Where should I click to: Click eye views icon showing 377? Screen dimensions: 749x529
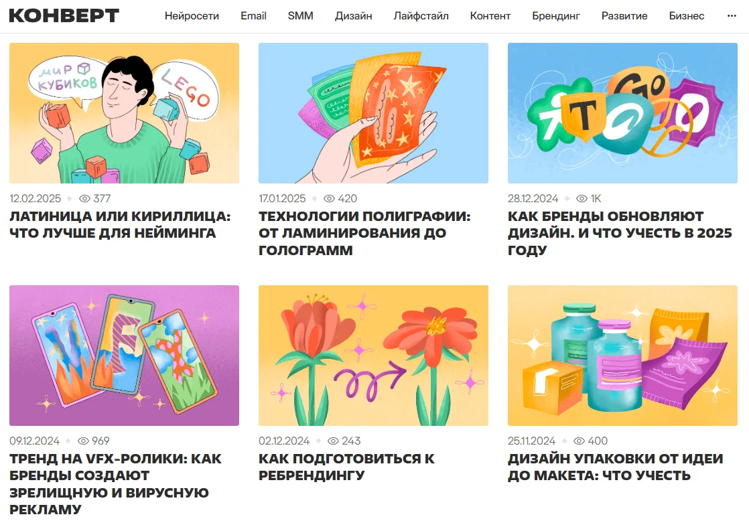pos(84,199)
